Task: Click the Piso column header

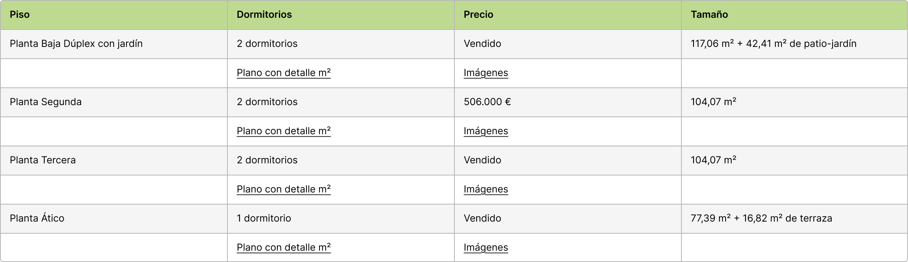Action: pyautogui.click(x=20, y=15)
